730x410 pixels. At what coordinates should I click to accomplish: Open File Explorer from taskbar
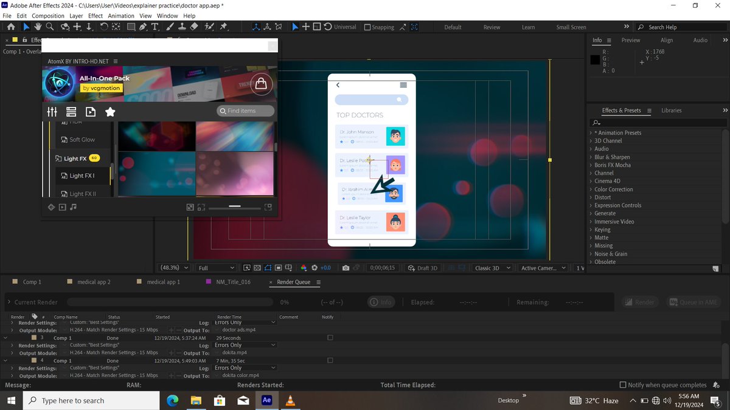[196, 400]
